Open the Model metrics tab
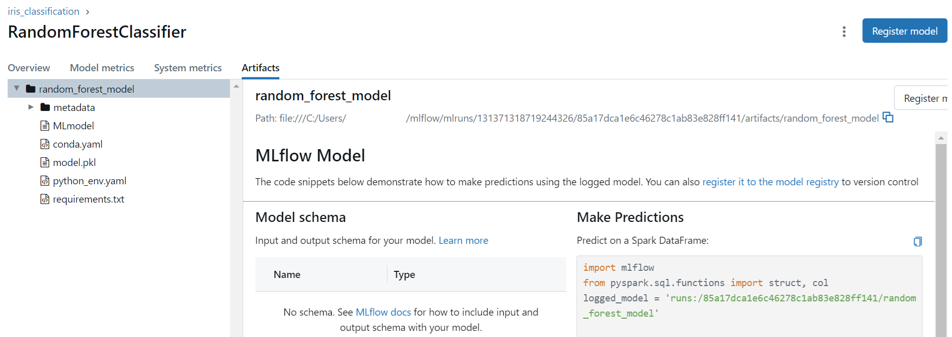The width and height of the screenshot is (952, 337). [102, 68]
